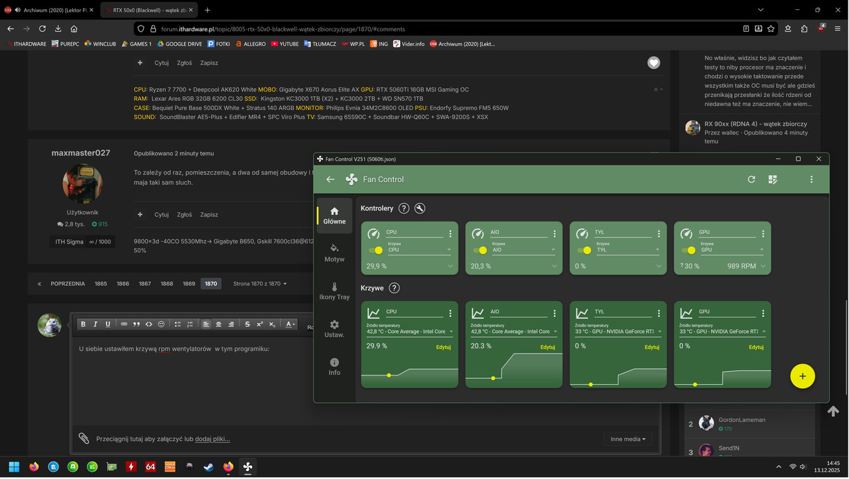Click Edytuj on the GPU curve card
Viewport: 849px width, 479px height.
[756, 347]
